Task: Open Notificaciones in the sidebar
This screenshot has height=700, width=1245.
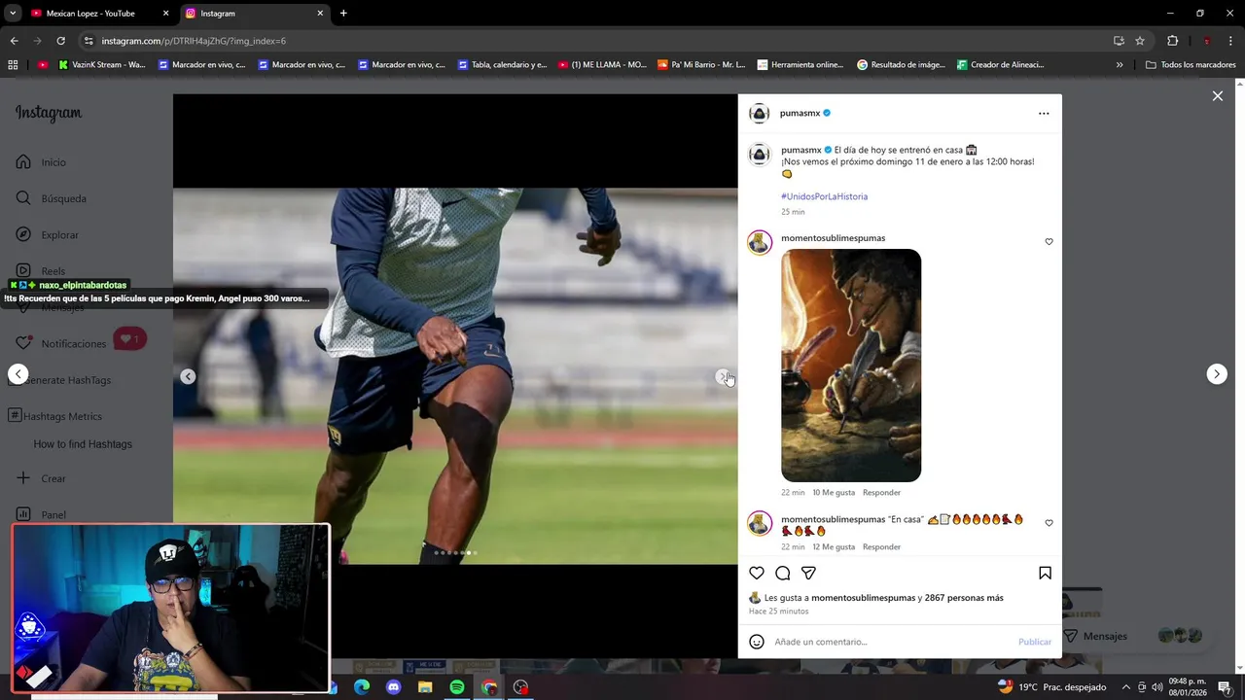Action: (x=60, y=343)
